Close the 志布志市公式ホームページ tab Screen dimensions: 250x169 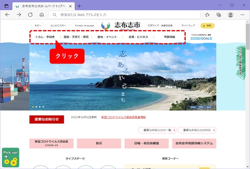tap(70, 6)
